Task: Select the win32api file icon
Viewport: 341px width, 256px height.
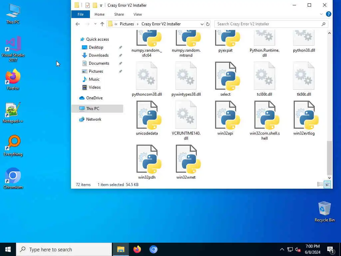Action: 227,115
